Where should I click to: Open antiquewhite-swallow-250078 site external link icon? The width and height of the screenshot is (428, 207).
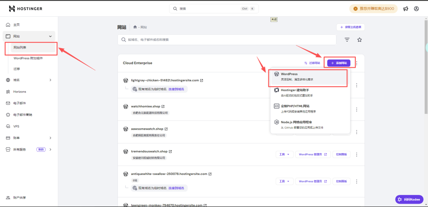[x=210, y=174]
